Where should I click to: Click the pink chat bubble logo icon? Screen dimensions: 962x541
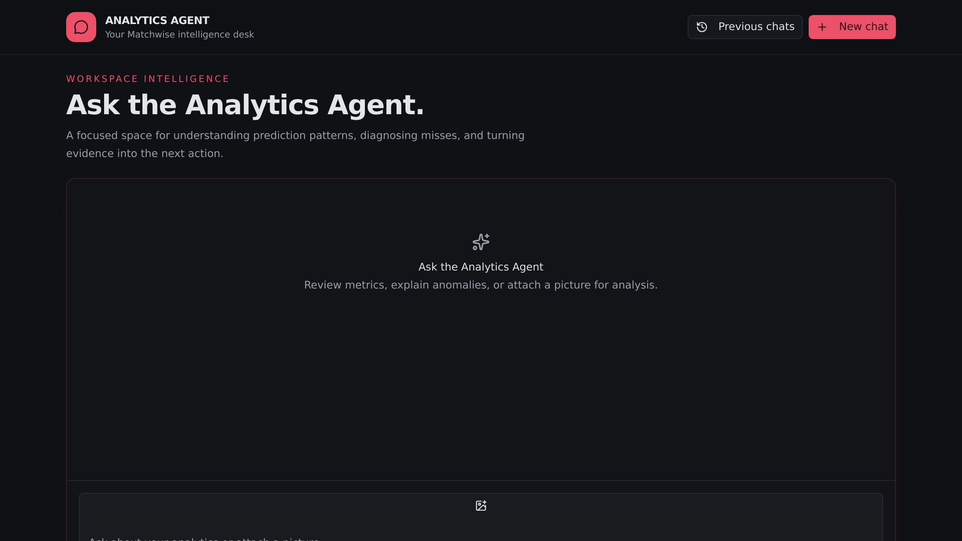(x=81, y=27)
